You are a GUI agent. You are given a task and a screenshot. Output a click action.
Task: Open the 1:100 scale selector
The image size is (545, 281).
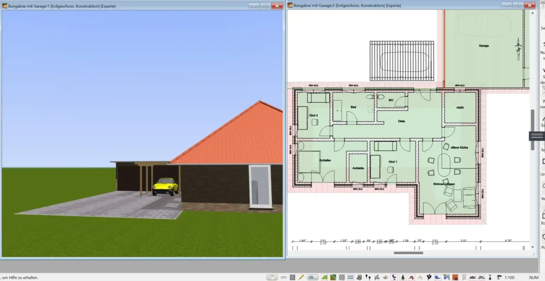(510, 277)
